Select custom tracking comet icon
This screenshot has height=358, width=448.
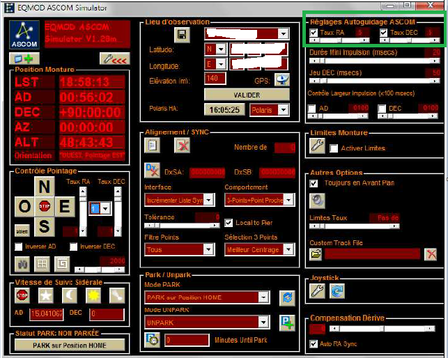point(118,295)
